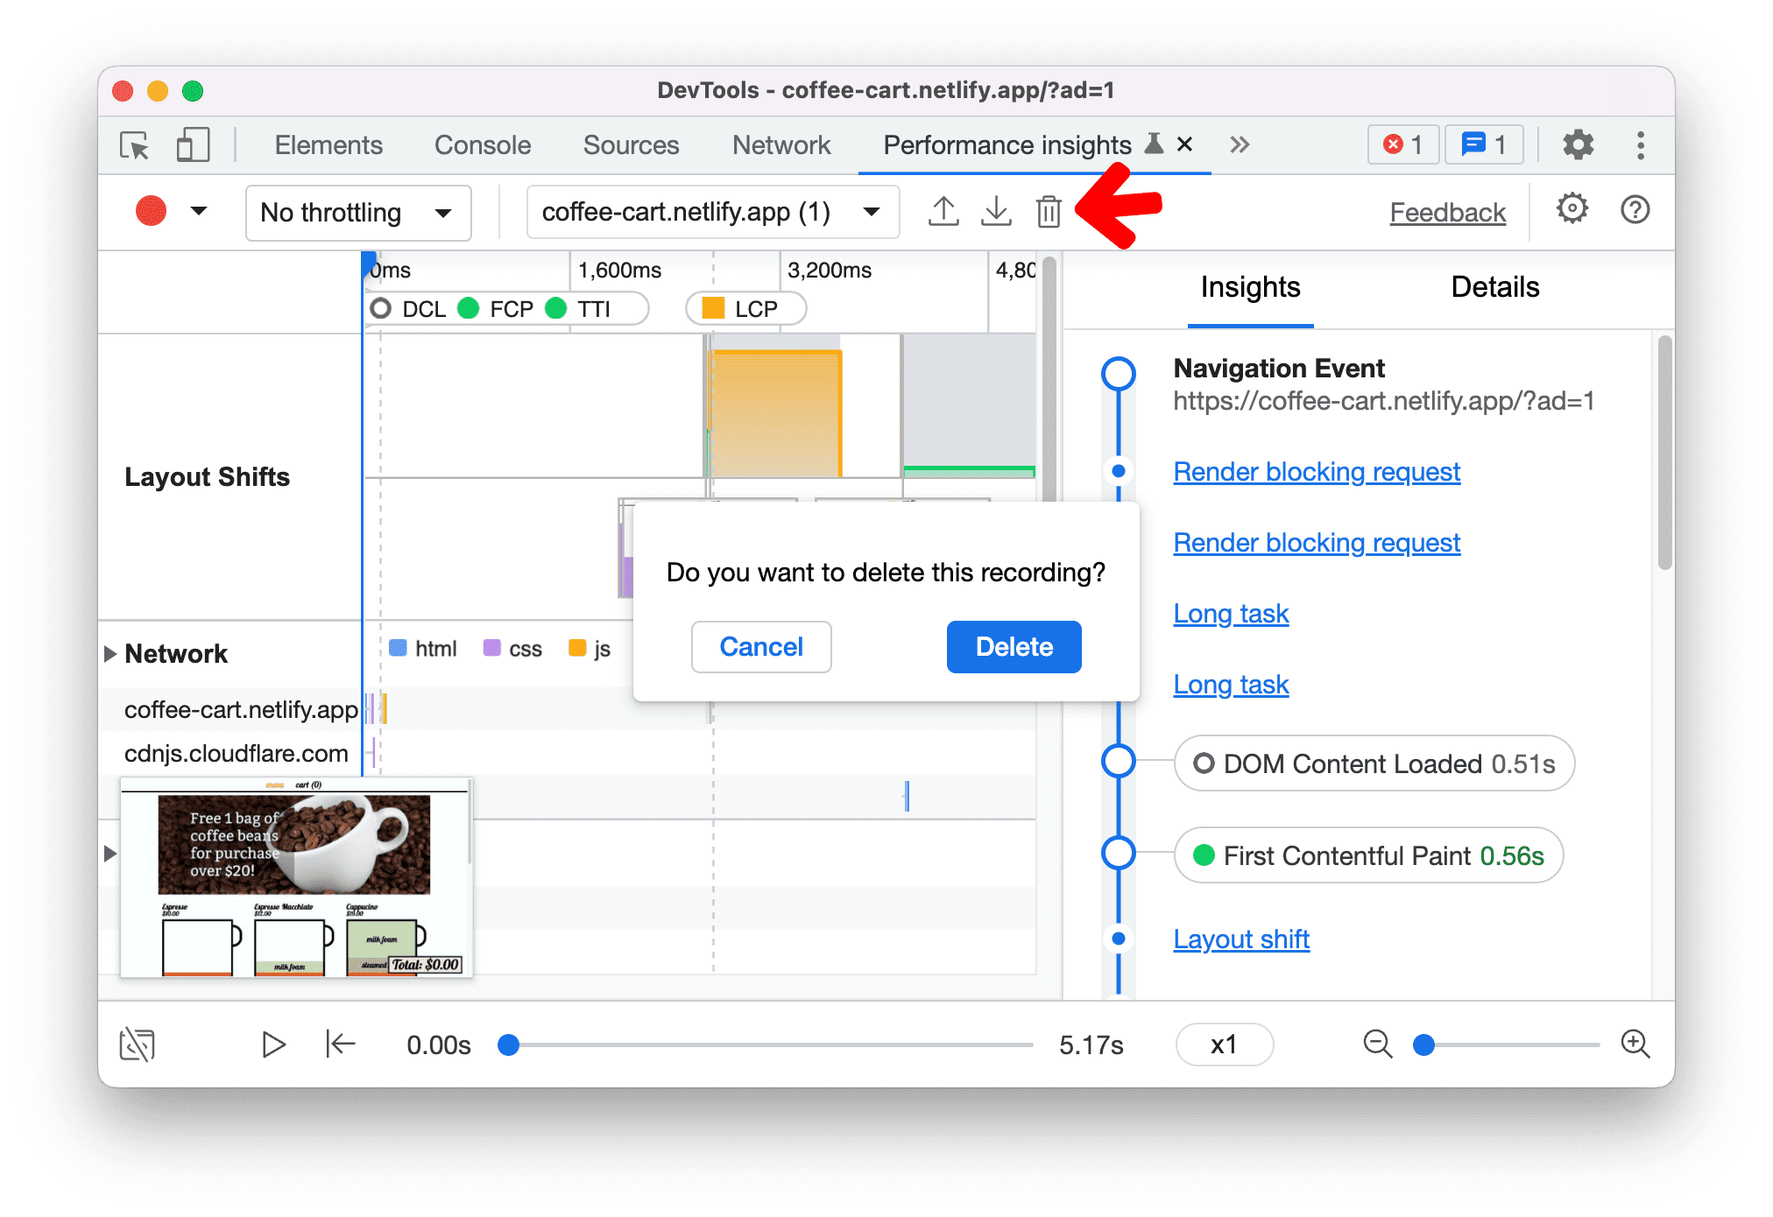Select the recording dropdown selector
The image size is (1773, 1217).
[x=706, y=213]
